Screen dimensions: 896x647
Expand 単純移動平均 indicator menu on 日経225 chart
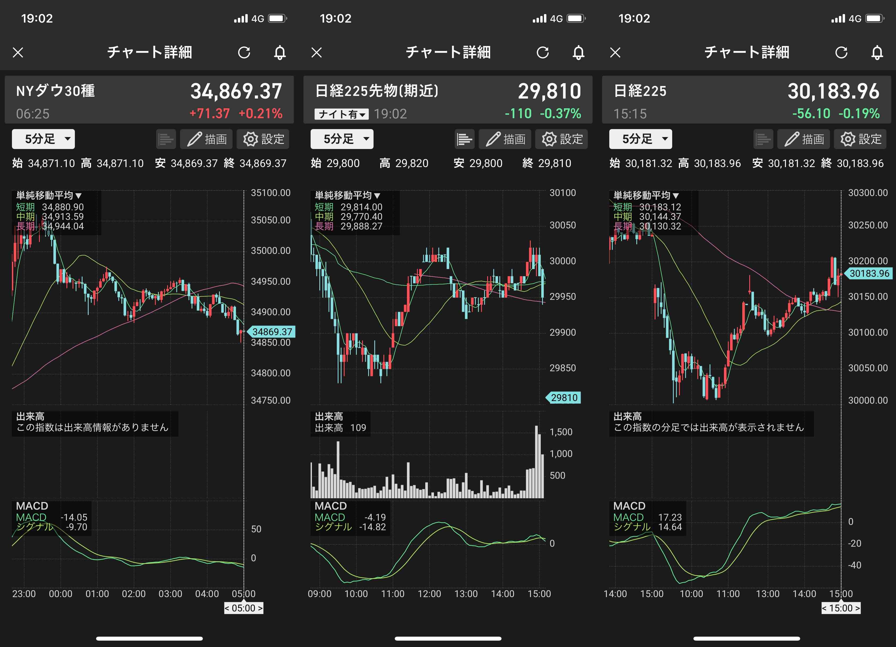(x=646, y=196)
